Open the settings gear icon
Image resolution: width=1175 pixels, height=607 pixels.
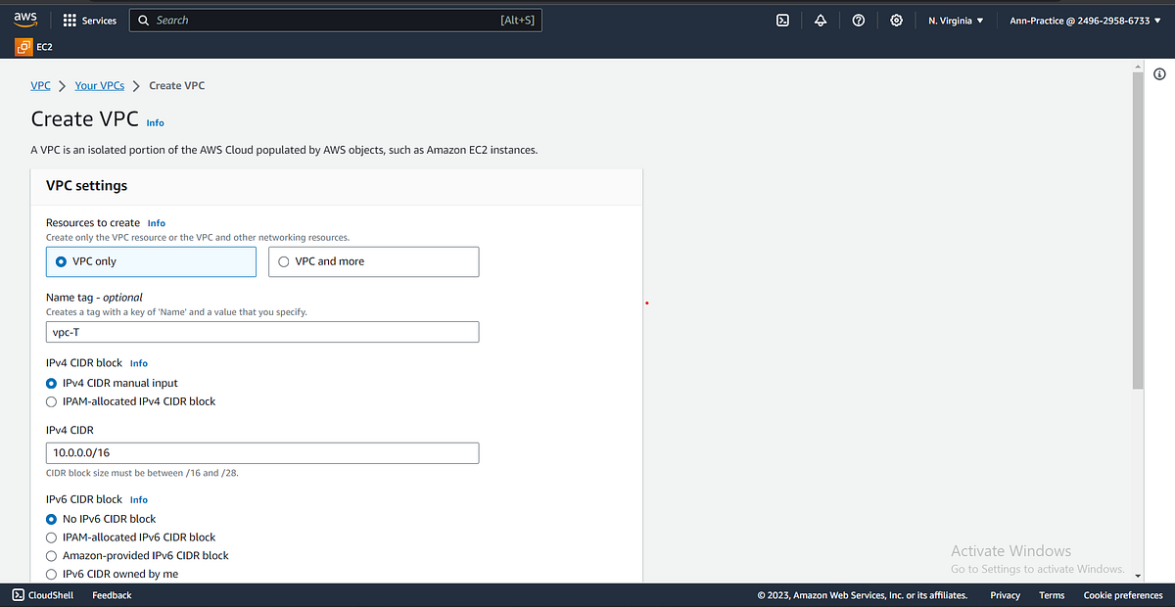[x=896, y=20]
